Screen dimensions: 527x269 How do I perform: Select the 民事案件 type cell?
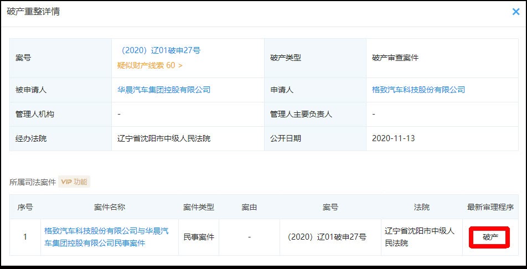[199, 237]
